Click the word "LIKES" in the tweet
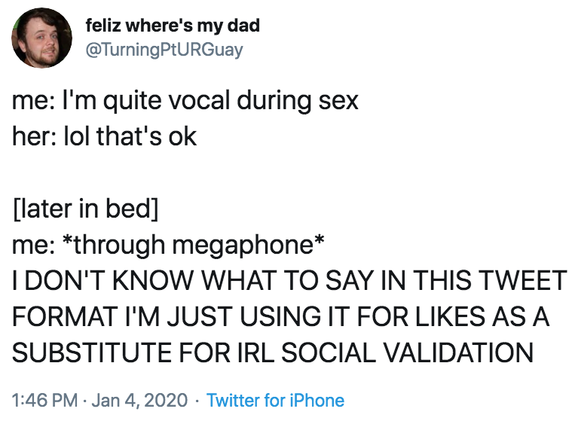This screenshot has width=572, height=424. click(x=450, y=316)
